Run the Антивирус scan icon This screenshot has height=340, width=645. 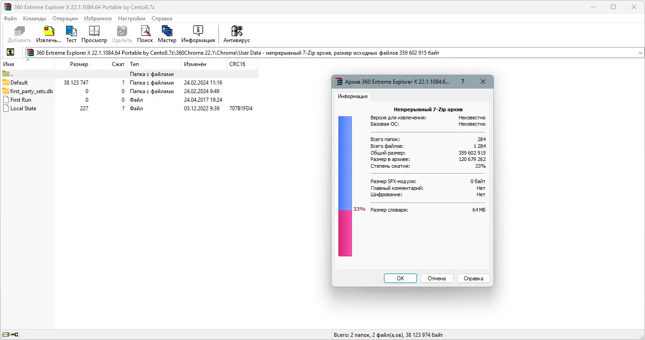coord(236,33)
